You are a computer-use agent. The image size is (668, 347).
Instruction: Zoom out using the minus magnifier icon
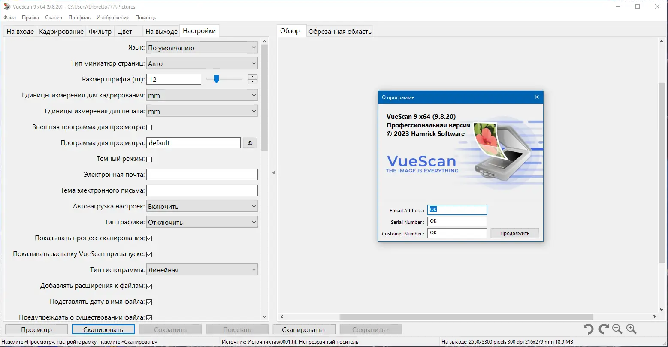pyautogui.click(x=617, y=329)
